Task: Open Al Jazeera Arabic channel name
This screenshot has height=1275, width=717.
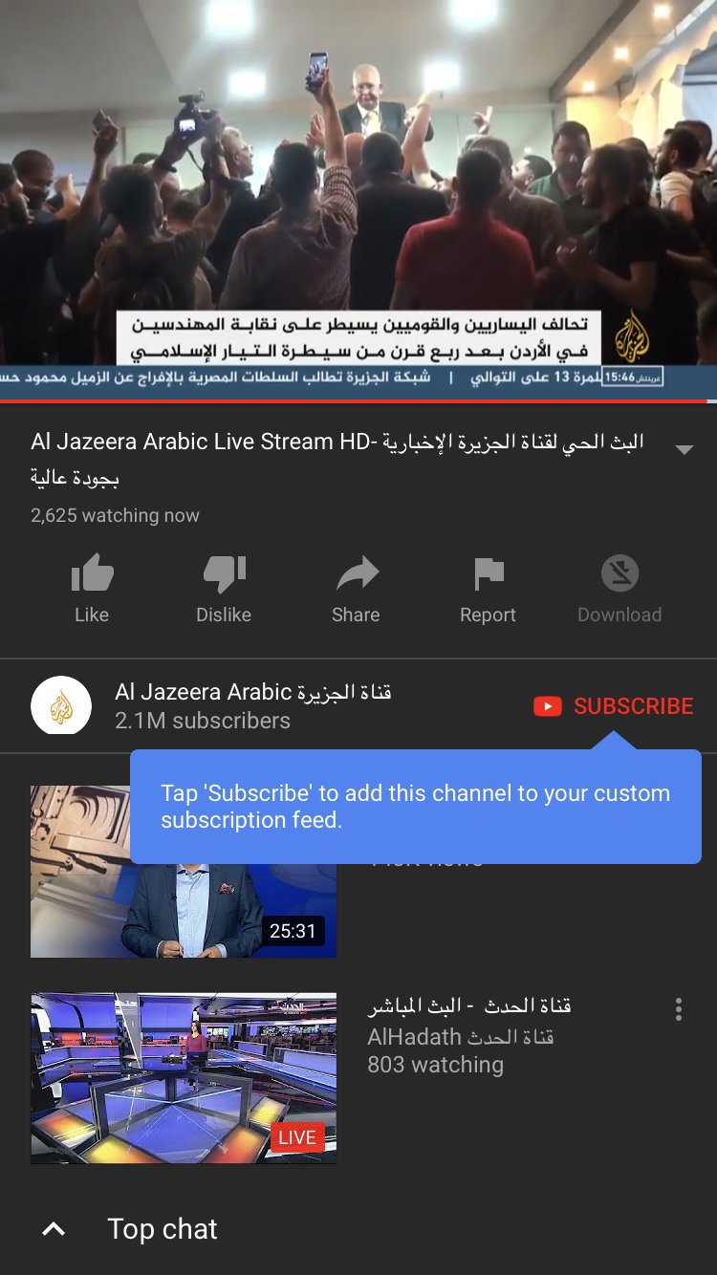Action: pyautogui.click(x=253, y=692)
